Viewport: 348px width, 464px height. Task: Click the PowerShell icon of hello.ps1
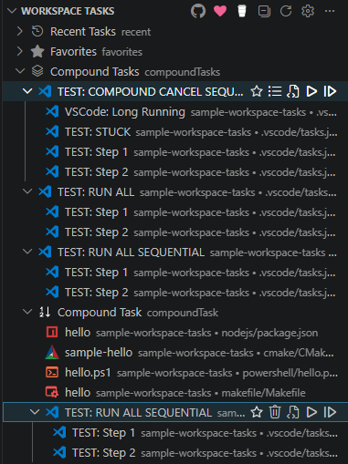pyautogui.click(x=52, y=372)
